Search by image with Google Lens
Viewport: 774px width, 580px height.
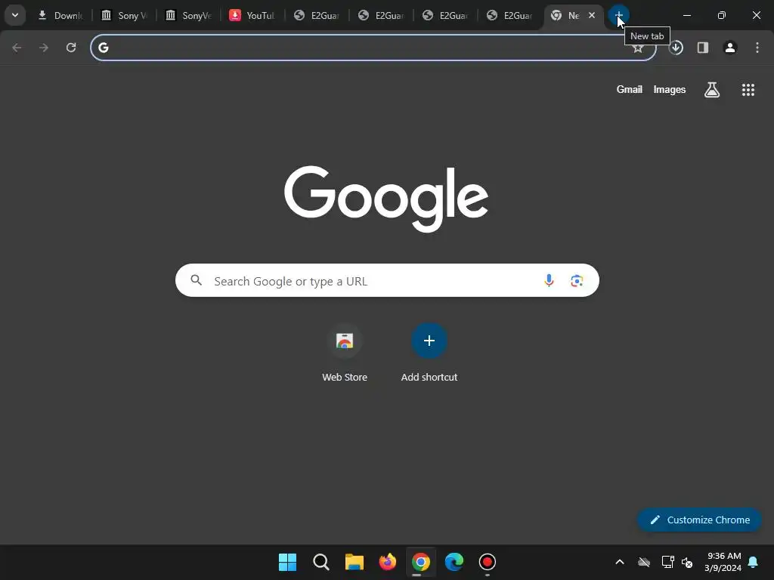click(577, 281)
